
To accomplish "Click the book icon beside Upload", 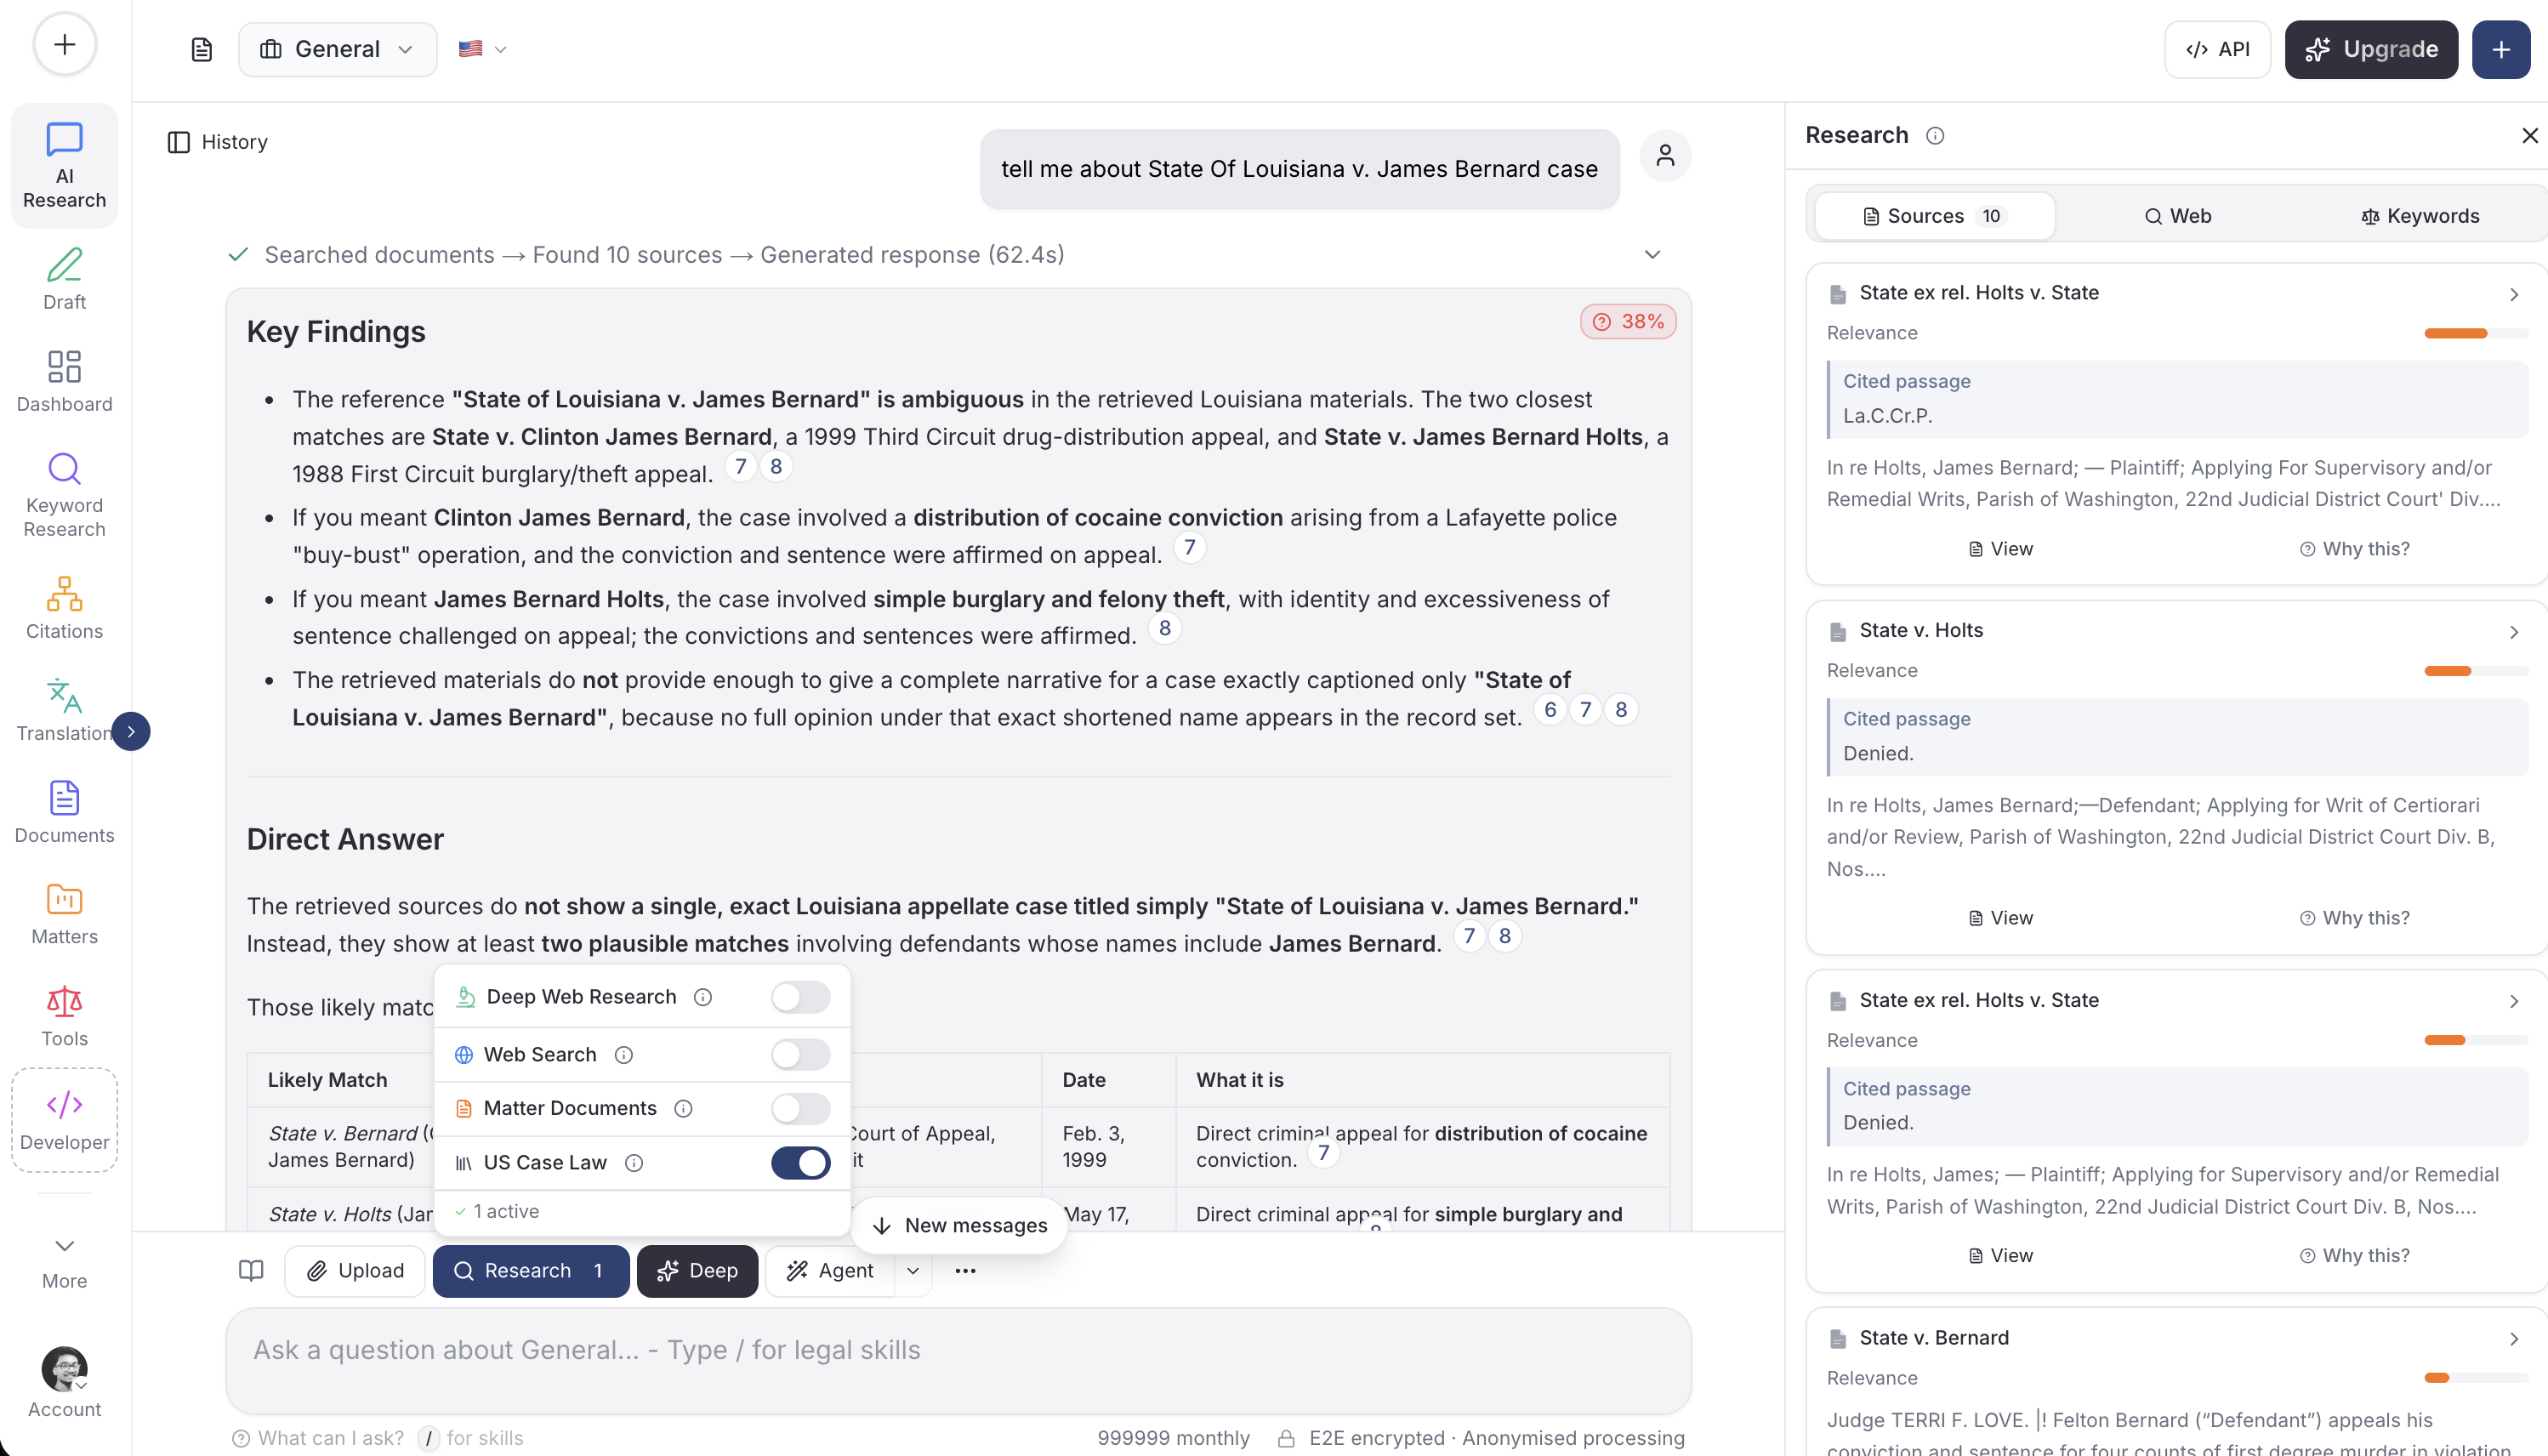I will click(x=251, y=1270).
